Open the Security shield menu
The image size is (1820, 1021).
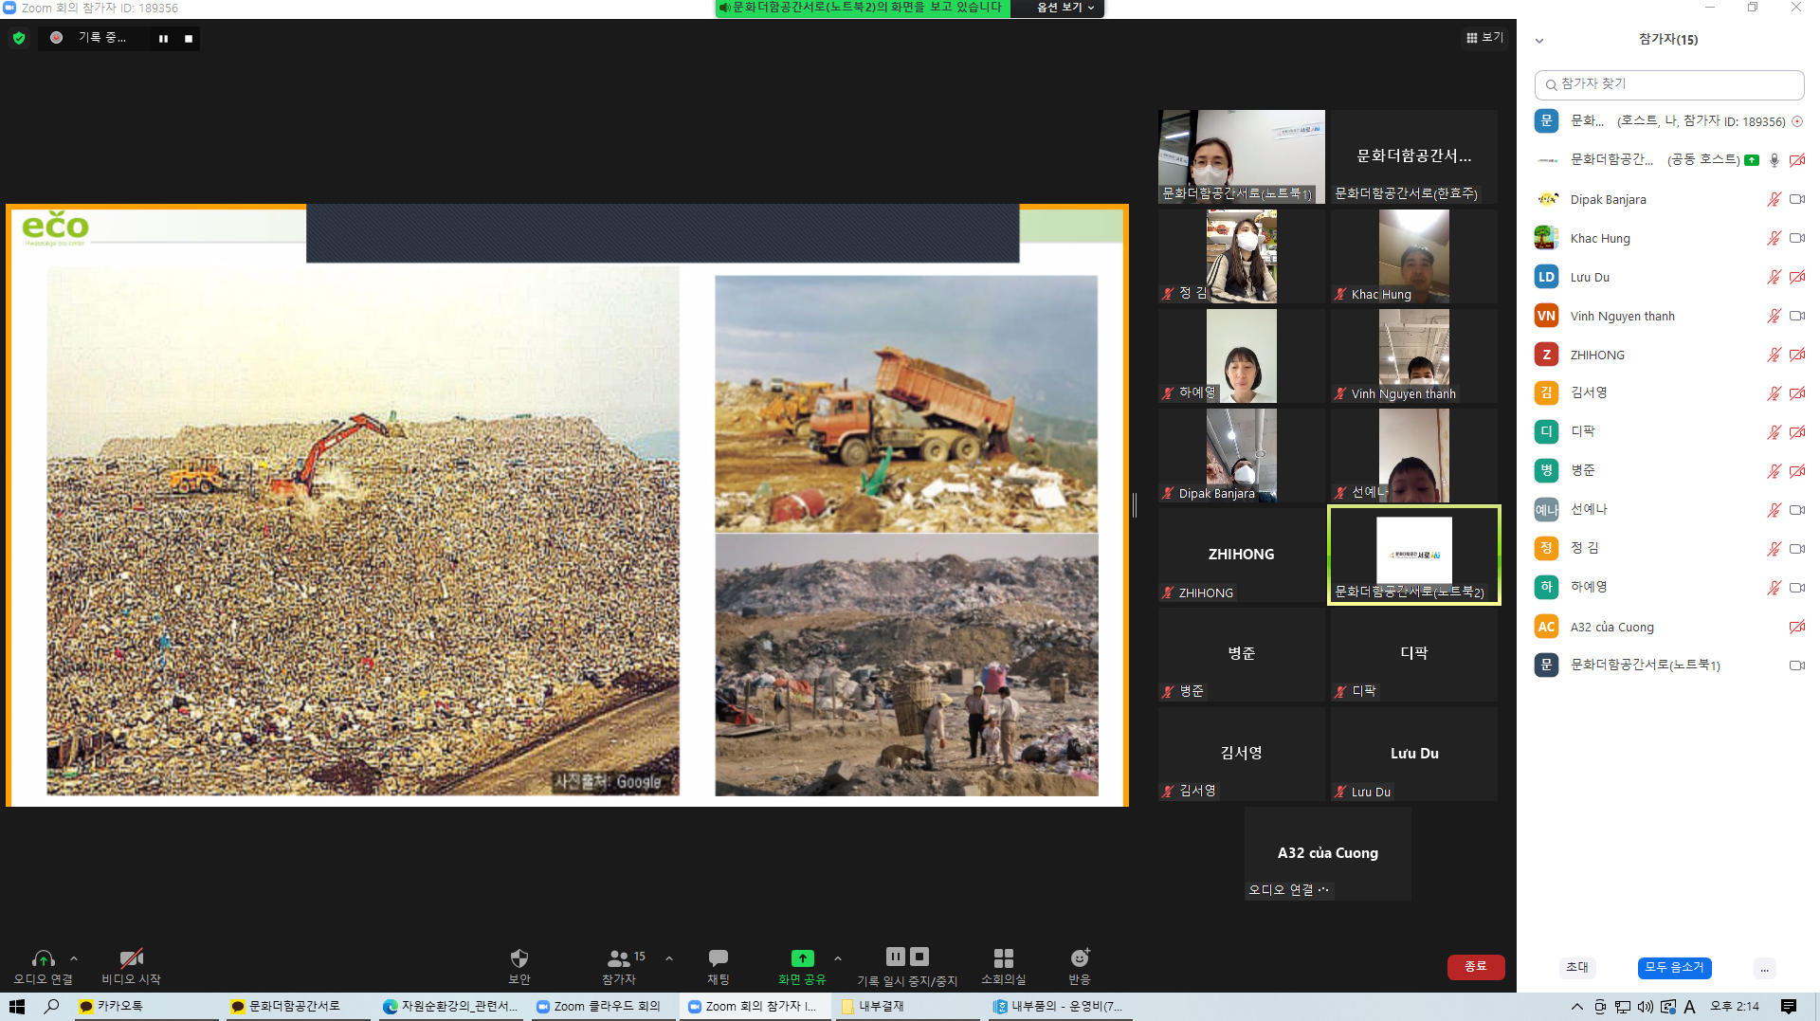(519, 966)
